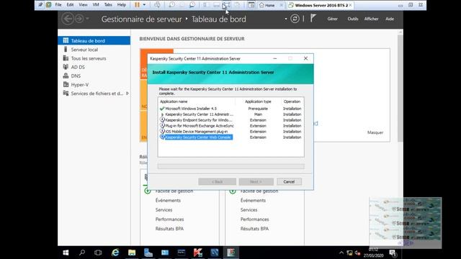Open navigation history dropdown beside forward arrow

[87, 19]
